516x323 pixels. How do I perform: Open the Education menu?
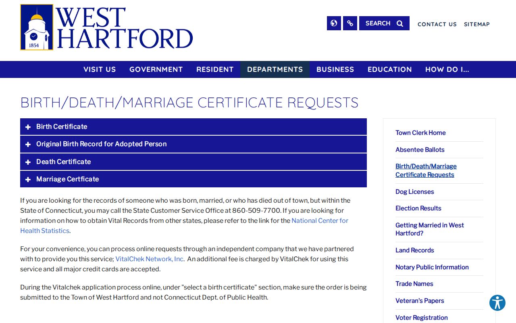[390, 69]
